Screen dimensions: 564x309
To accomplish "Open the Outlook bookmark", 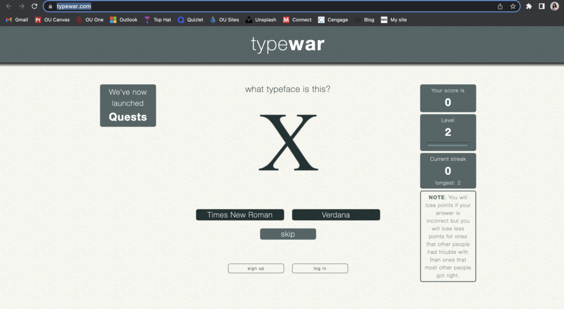I will tap(124, 20).
